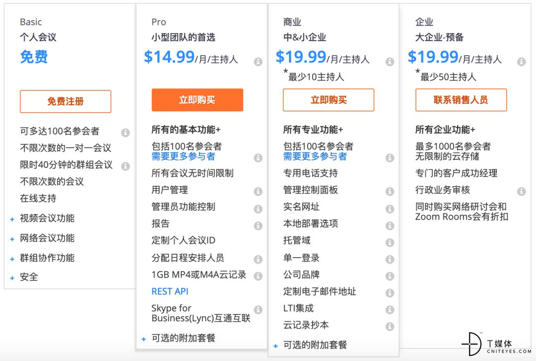Open 需要更多参与者 link in the Pro plan
536x361 pixels.
tap(184, 156)
